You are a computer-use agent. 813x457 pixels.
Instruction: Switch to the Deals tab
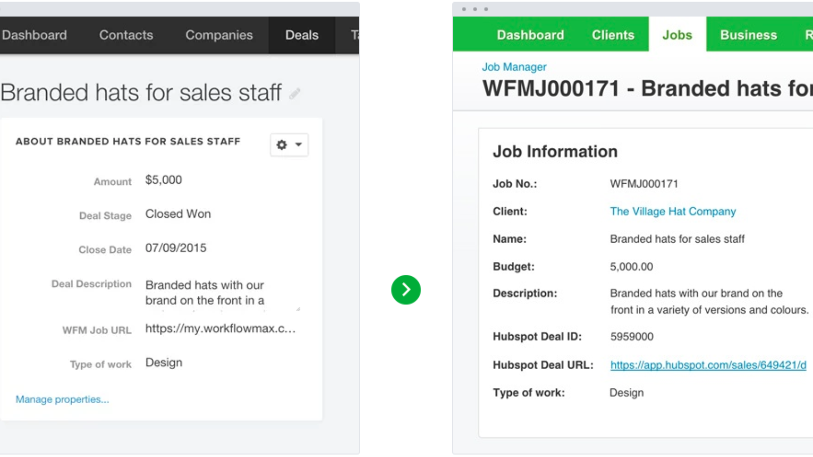(301, 35)
